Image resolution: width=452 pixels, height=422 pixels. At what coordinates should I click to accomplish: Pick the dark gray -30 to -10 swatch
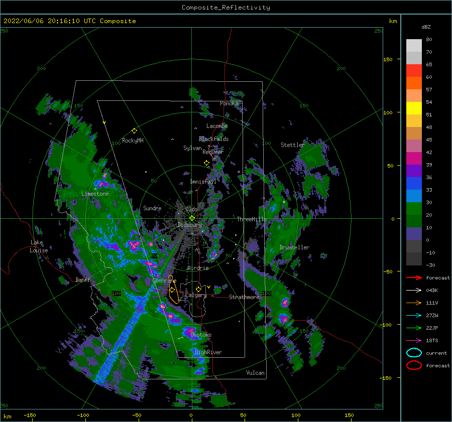pyautogui.click(x=414, y=259)
